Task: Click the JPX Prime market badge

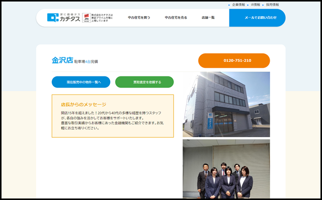Action: pos(87,18)
